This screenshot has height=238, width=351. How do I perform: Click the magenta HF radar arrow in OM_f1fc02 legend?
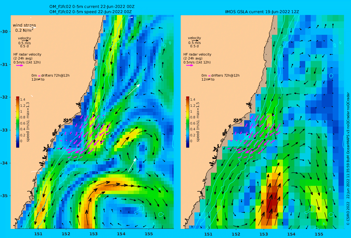tap(20, 66)
